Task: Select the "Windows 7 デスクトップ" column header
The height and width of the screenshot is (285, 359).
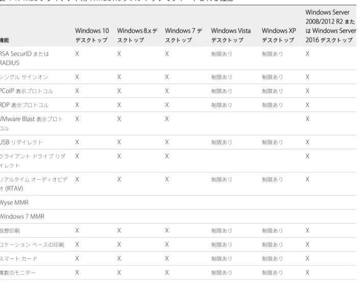Action: [184, 35]
